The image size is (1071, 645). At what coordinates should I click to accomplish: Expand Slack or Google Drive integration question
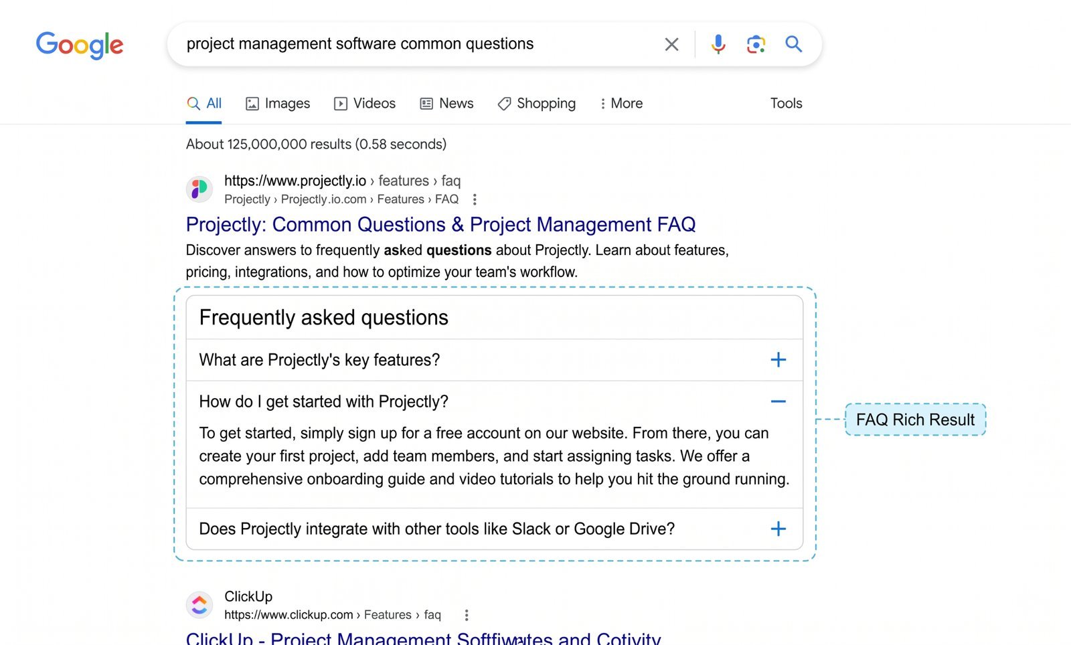(x=494, y=529)
